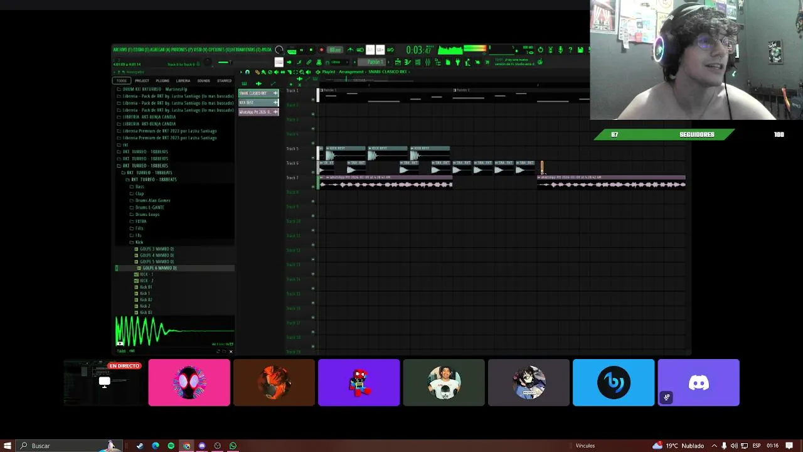Select the playlist slip tool arrows icon
This screenshot has width=803, height=452.
283,72
